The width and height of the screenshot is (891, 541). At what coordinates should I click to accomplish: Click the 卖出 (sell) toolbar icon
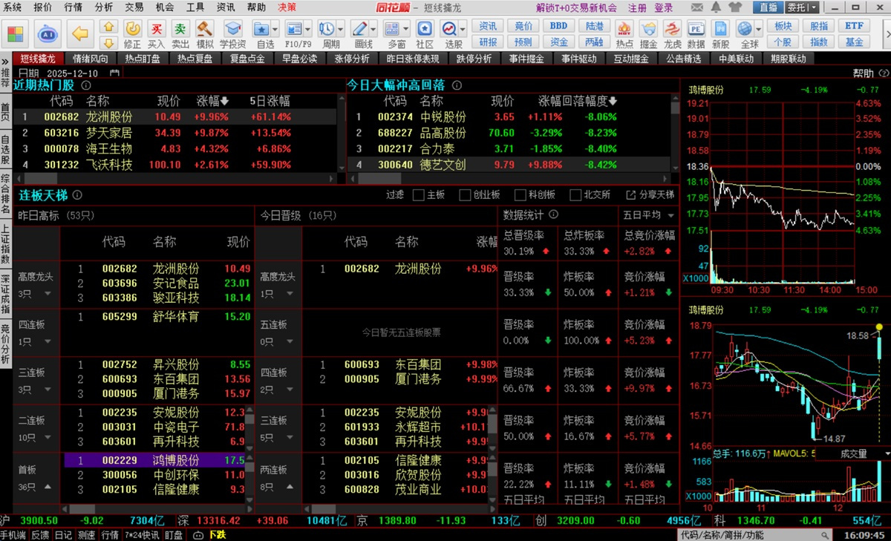tap(180, 33)
